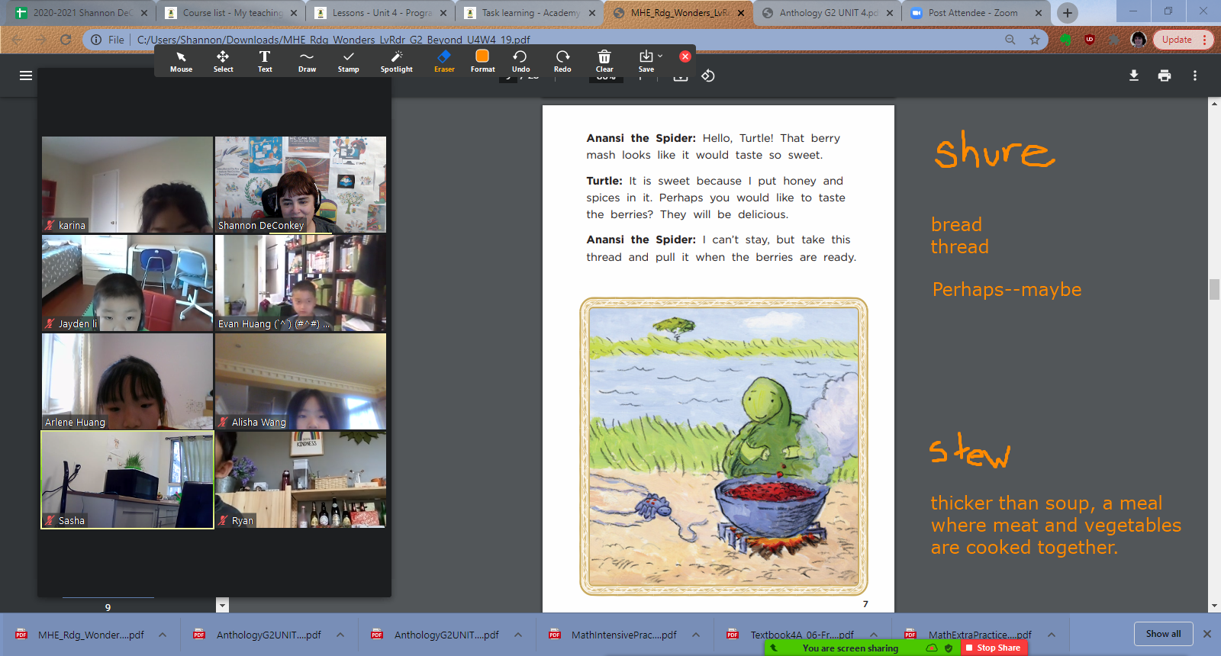This screenshot has width=1221, height=656.
Task: Select Shannon DeConkey's video tile
Action: click(x=301, y=185)
